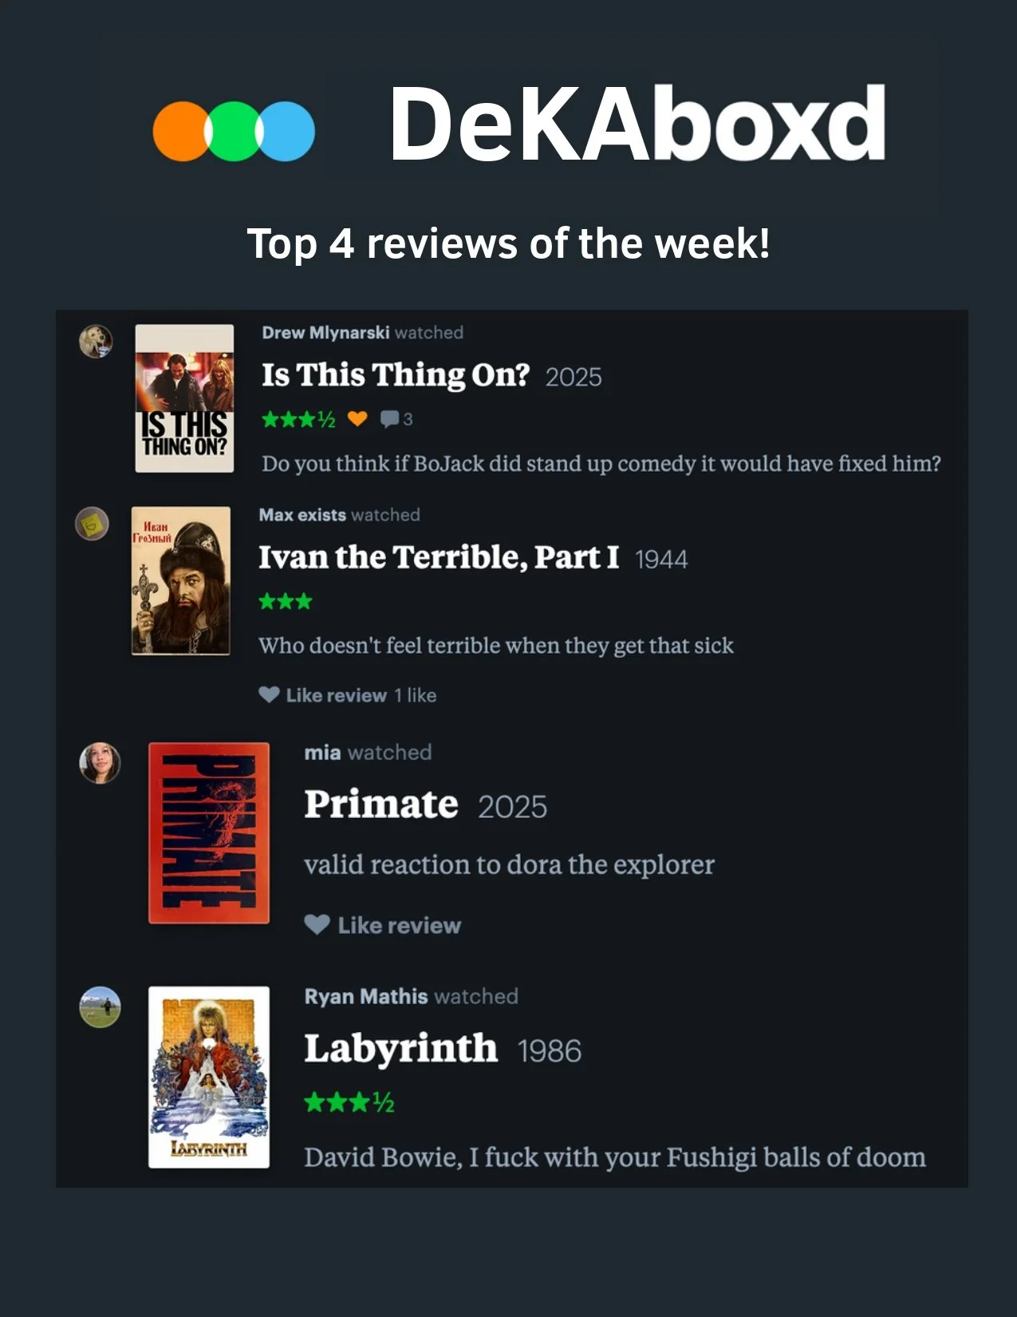Click heart icon to like Primate review
Screen dimensions: 1017x1317
[x=317, y=924]
